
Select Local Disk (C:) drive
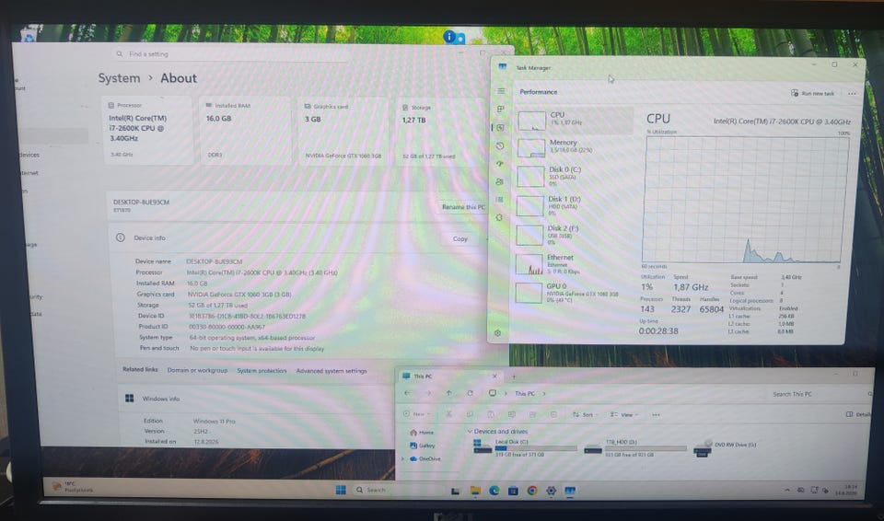coord(526,448)
